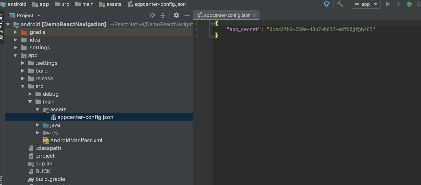
Task: Collapse the JSON block at line 1
Action: point(213,24)
